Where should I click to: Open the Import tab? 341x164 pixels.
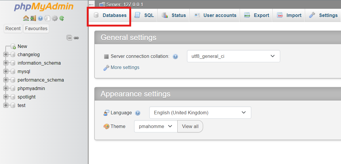coord(289,15)
